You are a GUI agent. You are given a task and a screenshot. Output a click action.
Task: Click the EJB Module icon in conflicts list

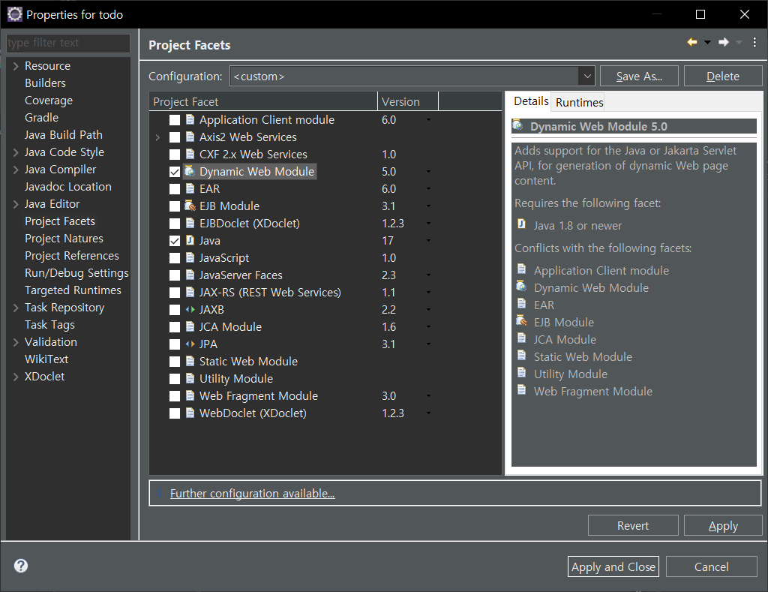tap(522, 321)
